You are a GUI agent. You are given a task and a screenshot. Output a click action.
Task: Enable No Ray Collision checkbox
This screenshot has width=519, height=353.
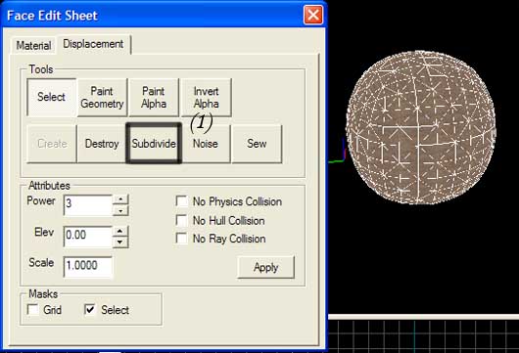tap(182, 239)
